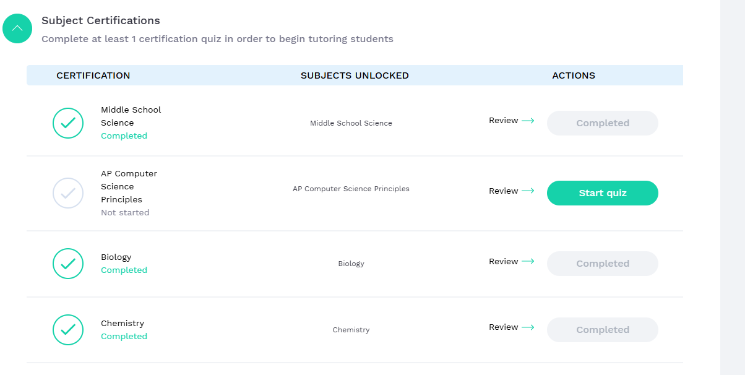Open the Review link for Biology

[503, 262]
